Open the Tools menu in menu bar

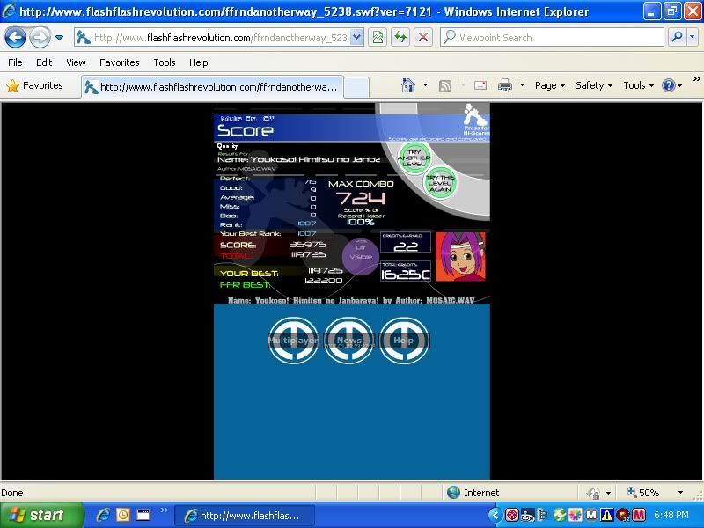(165, 62)
